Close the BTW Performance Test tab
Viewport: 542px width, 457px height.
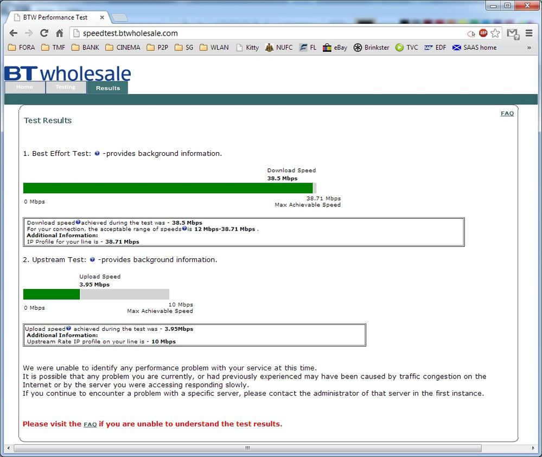102,17
